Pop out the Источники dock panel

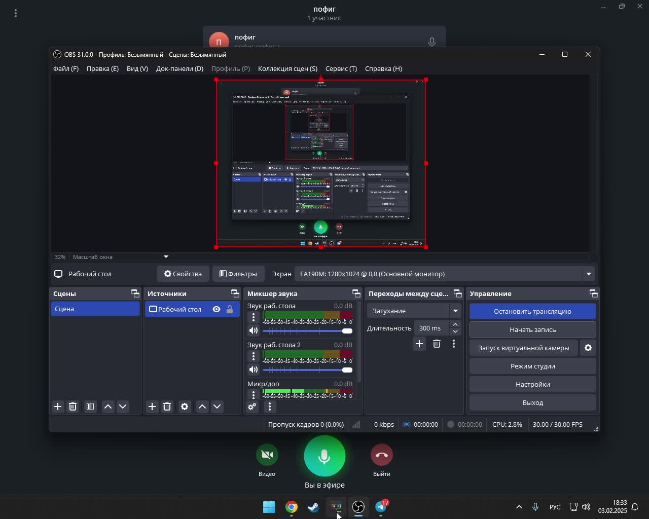(x=235, y=293)
